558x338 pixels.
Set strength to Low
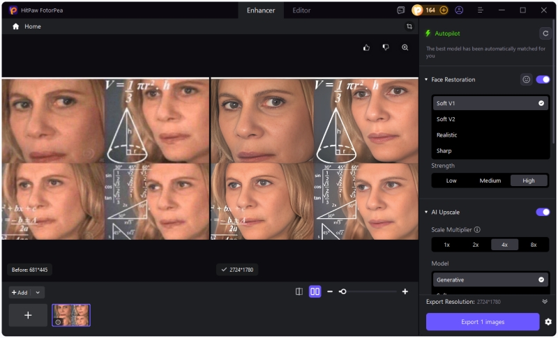451,180
